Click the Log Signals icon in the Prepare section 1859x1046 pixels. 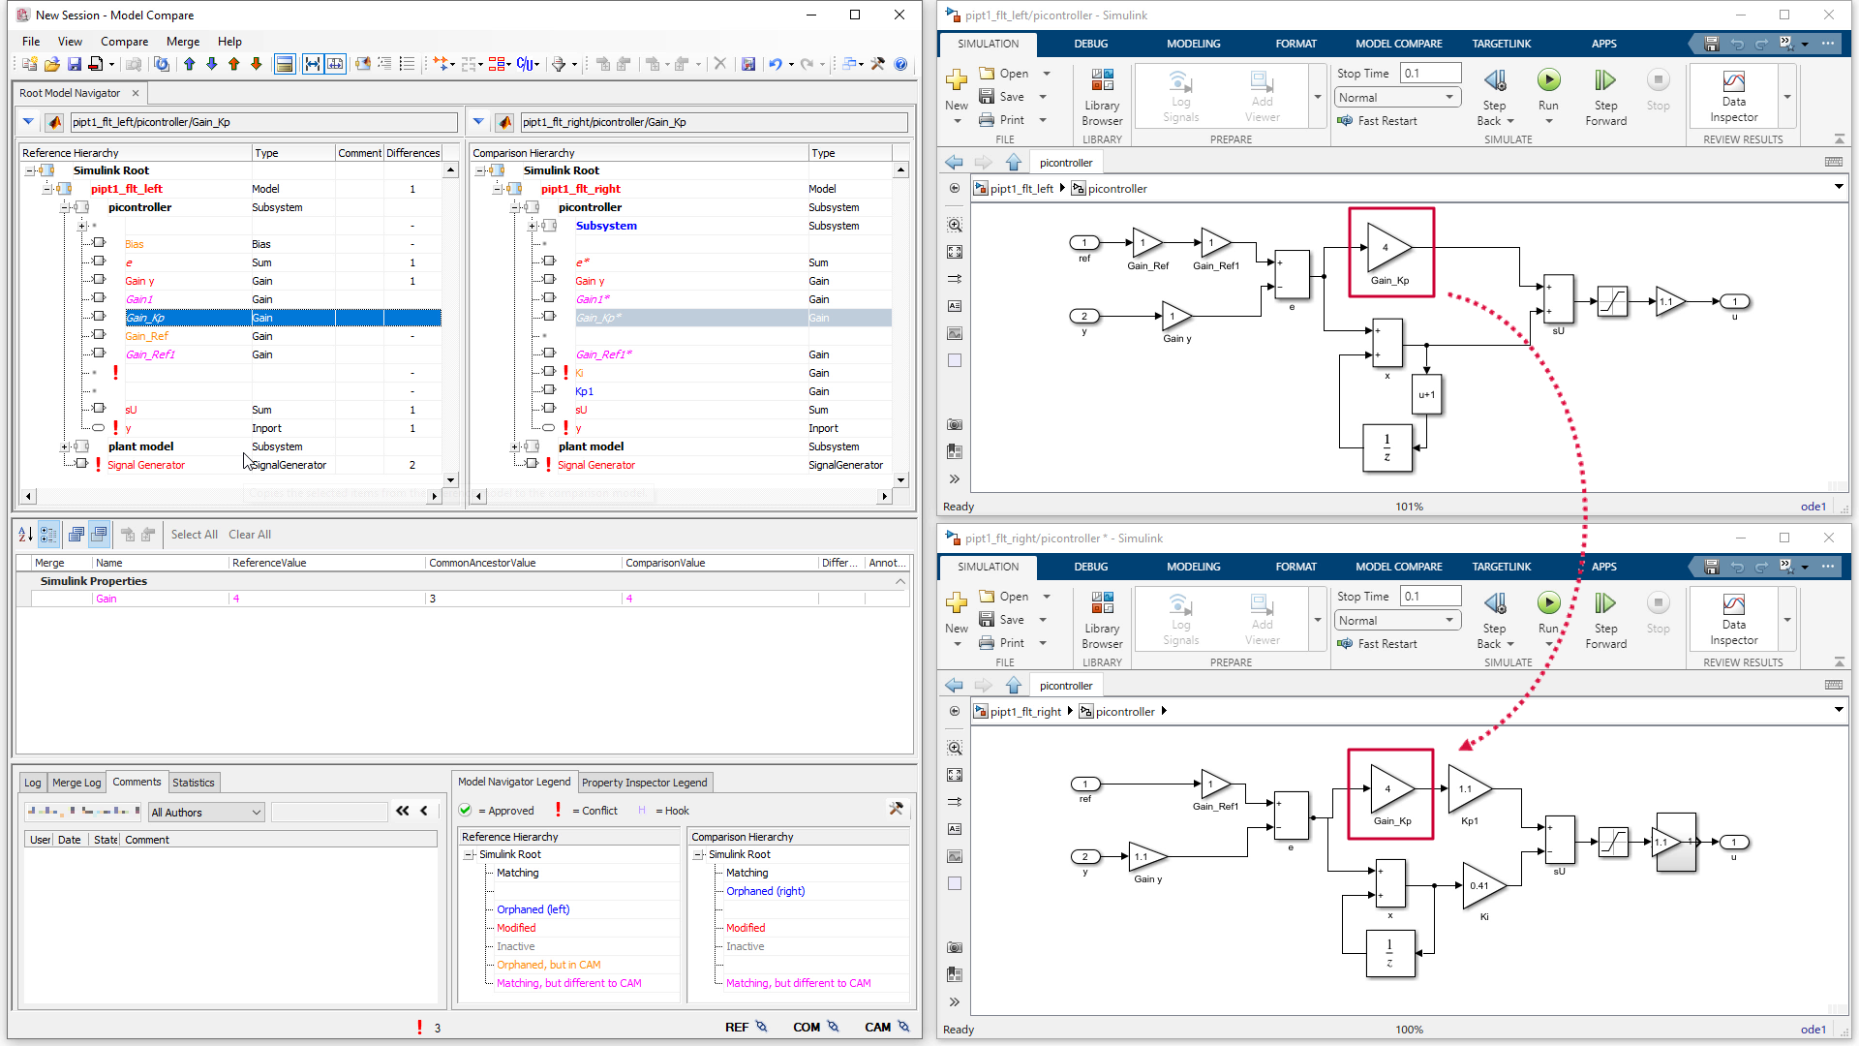(x=1180, y=94)
